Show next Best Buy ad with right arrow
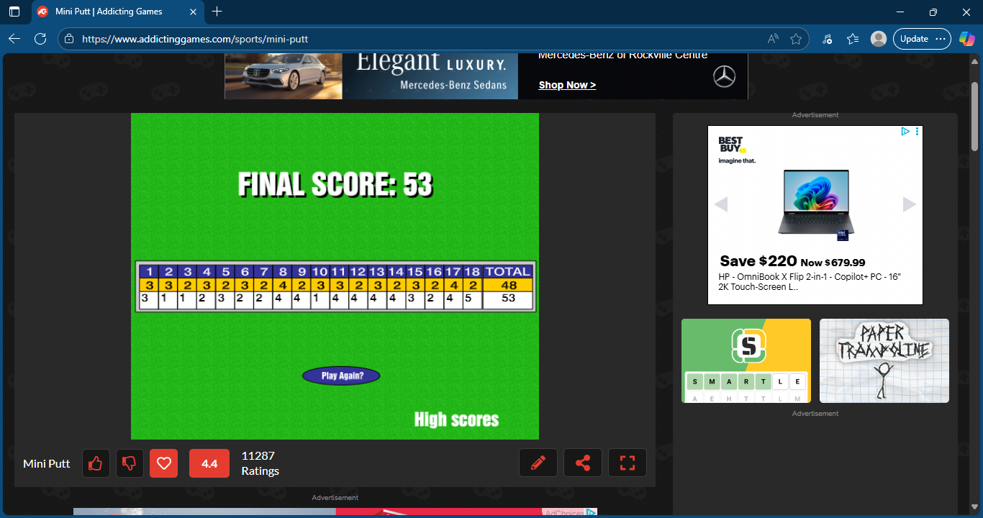Image resolution: width=983 pixels, height=518 pixels. point(909,204)
